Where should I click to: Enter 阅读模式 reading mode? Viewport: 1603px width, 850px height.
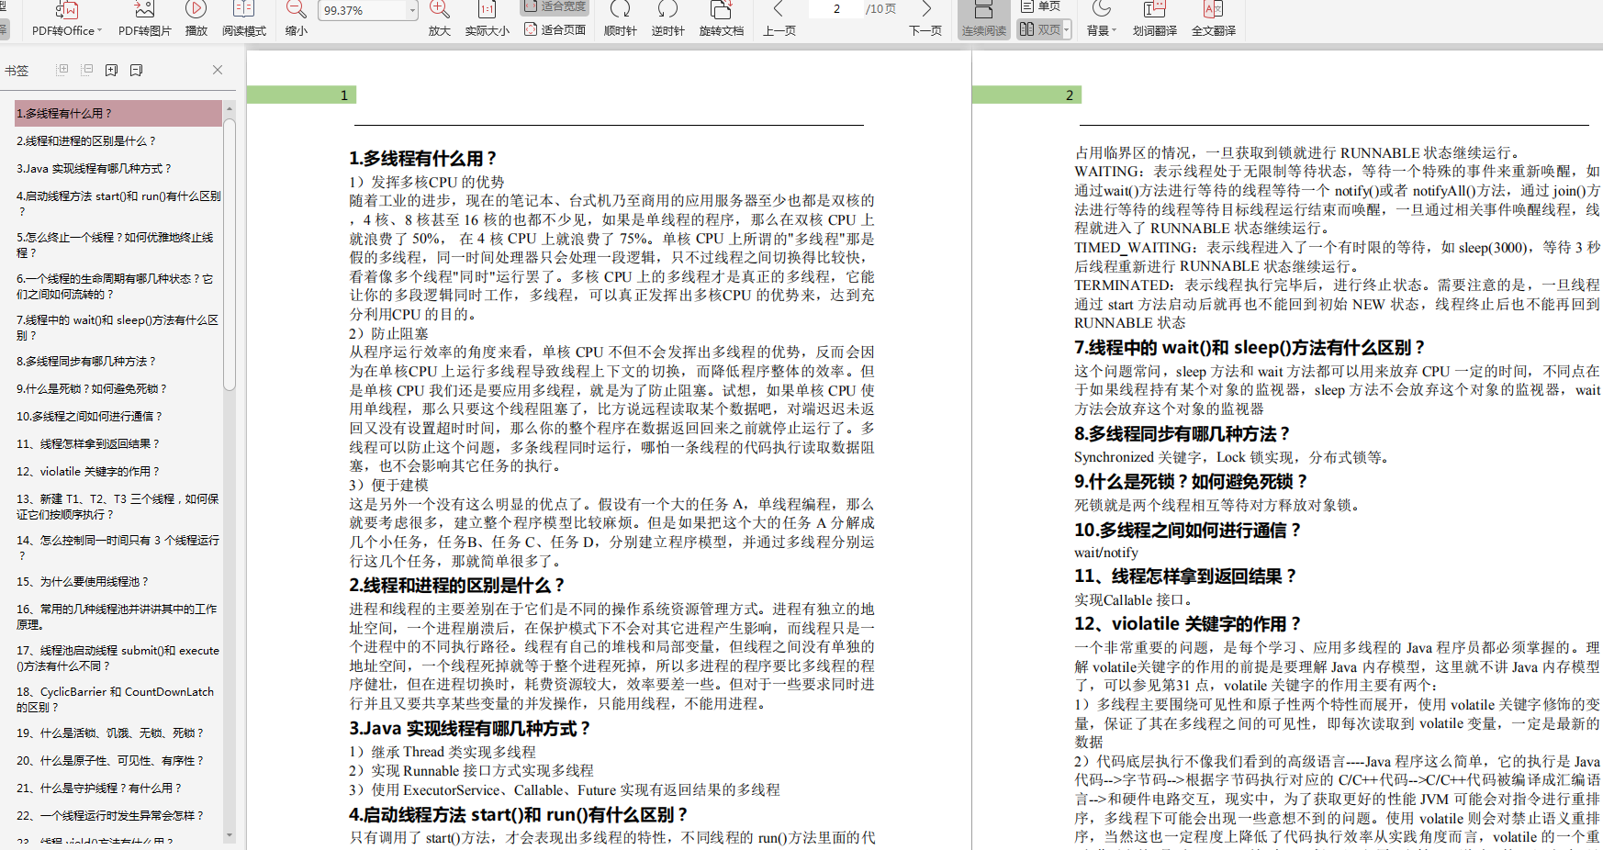pyautogui.click(x=243, y=19)
